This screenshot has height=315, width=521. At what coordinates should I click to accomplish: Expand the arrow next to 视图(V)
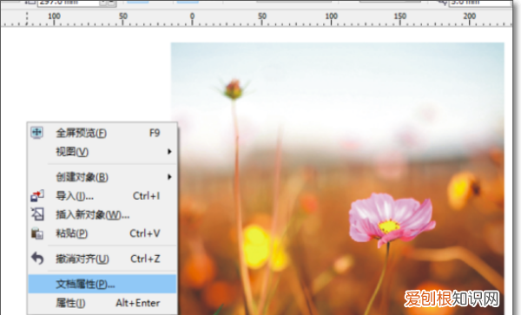tap(169, 152)
